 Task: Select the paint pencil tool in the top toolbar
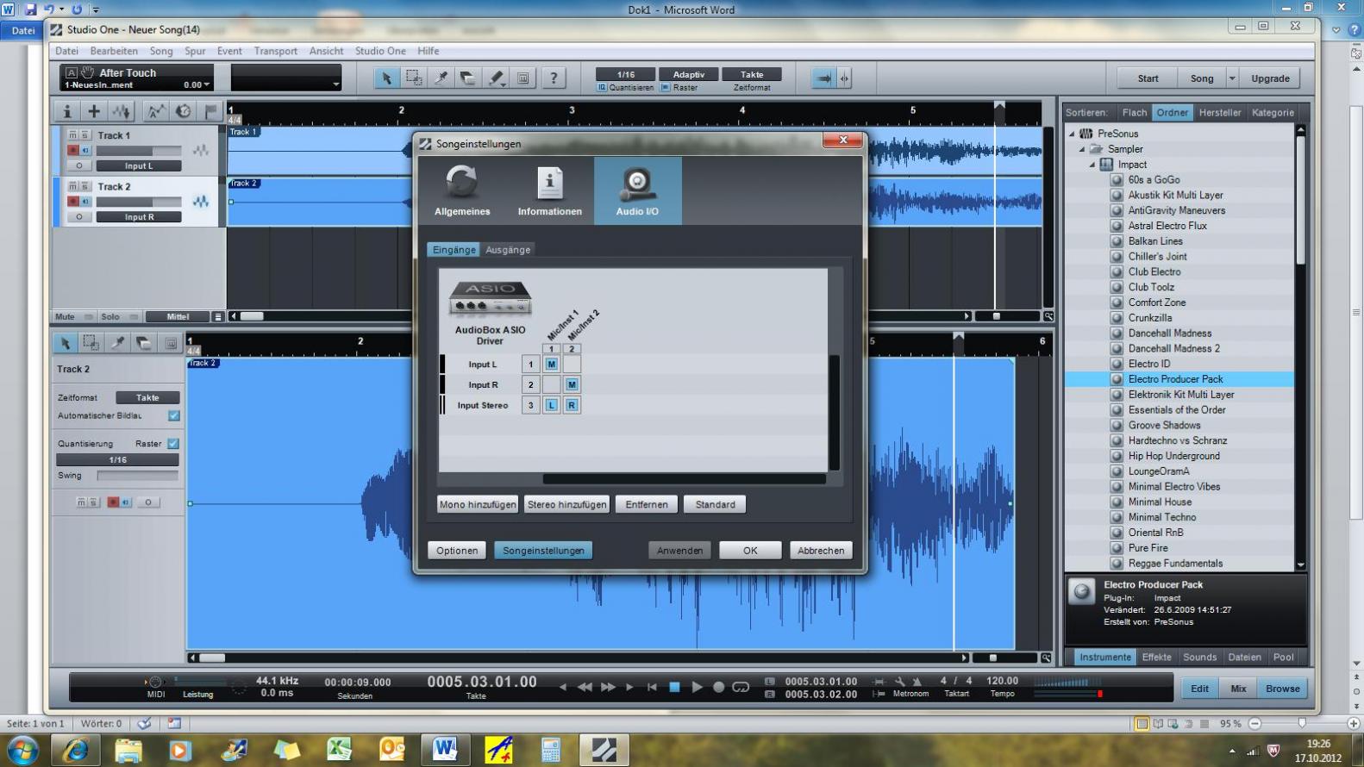(x=496, y=78)
